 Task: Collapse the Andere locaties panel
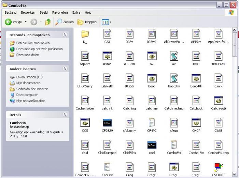point(65,69)
